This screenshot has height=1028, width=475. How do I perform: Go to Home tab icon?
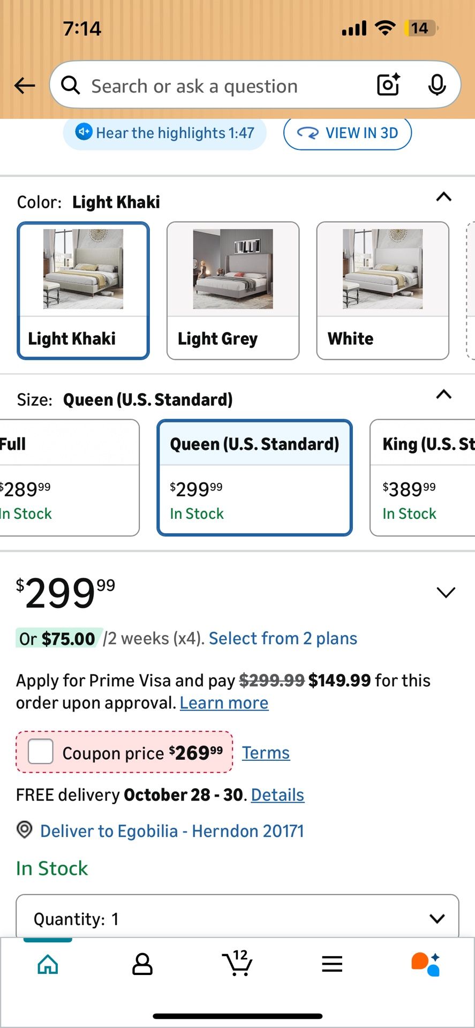(48, 964)
